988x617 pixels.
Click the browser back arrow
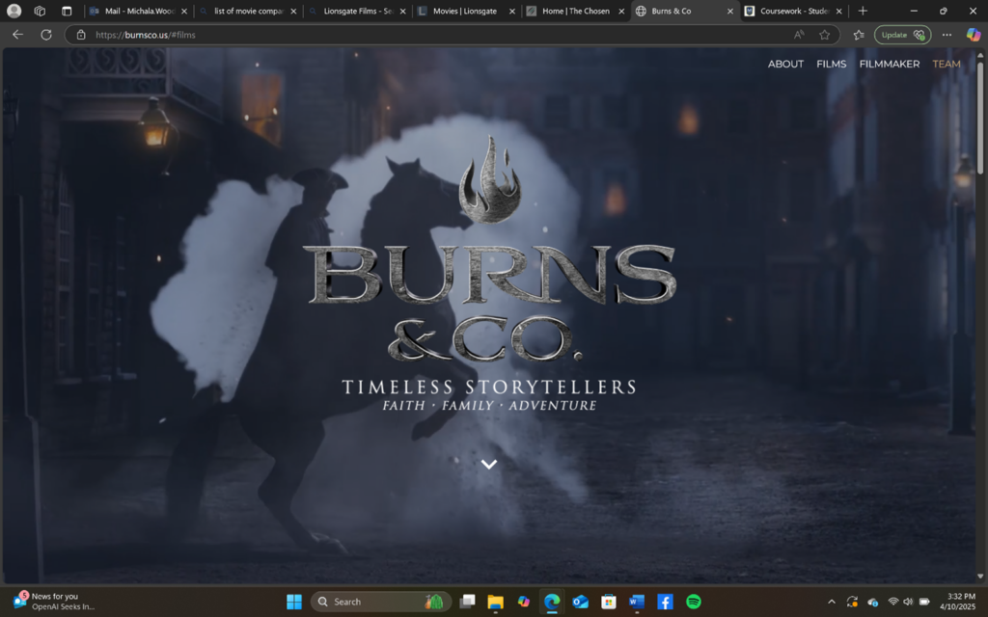coord(17,35)
